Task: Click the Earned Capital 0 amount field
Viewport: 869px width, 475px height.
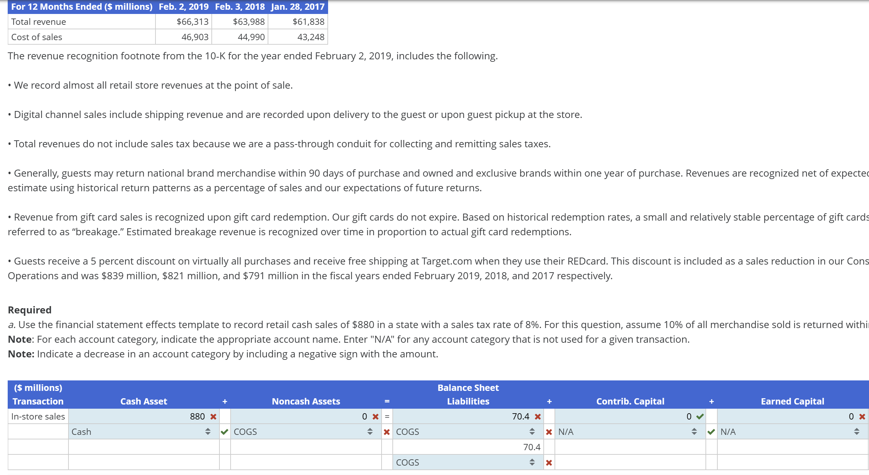Action: point(804,416)
